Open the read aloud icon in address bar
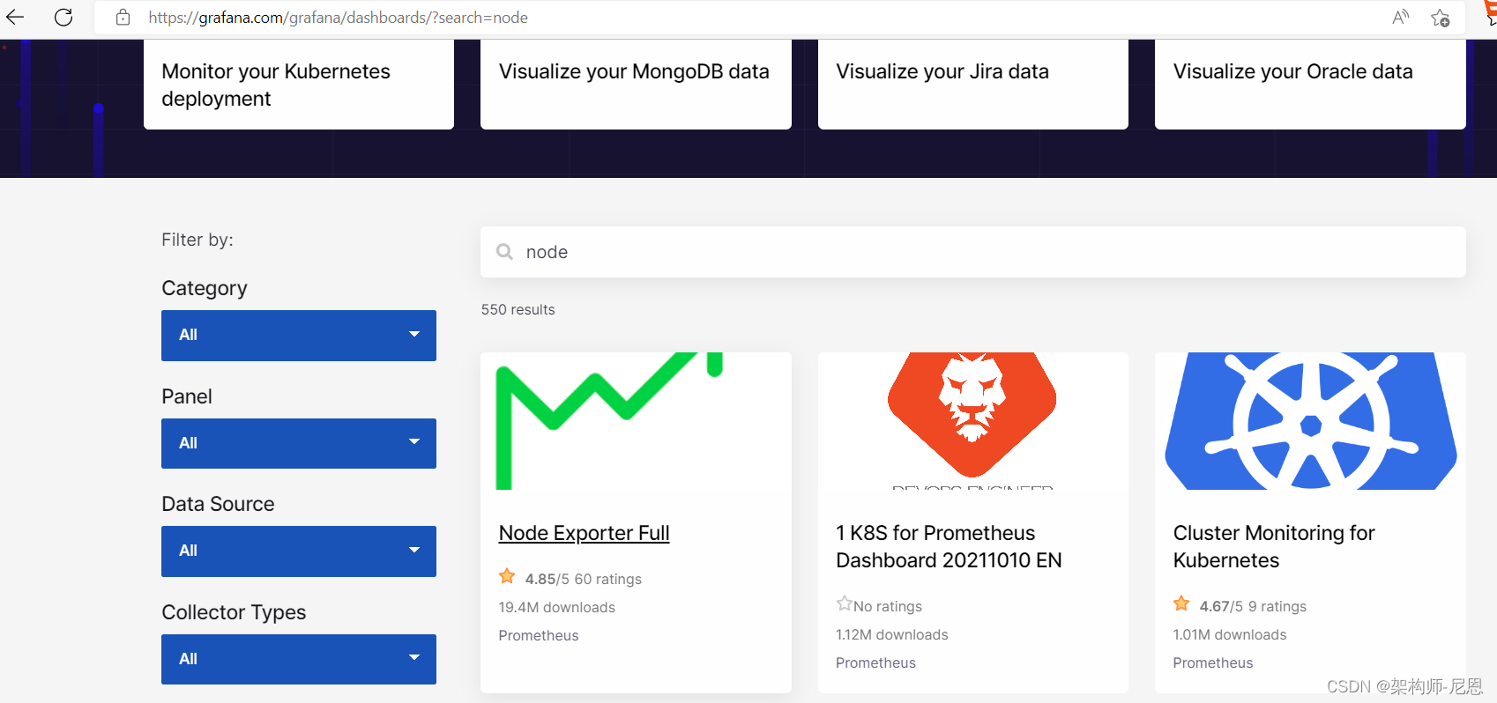 [x=1400, y=17]
